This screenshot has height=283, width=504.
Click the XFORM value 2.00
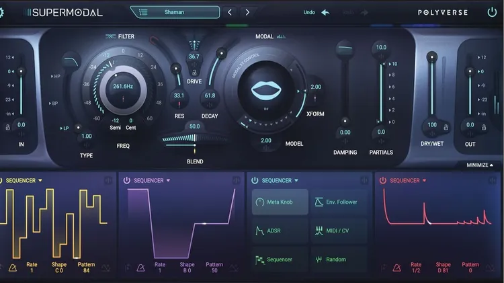316,87
